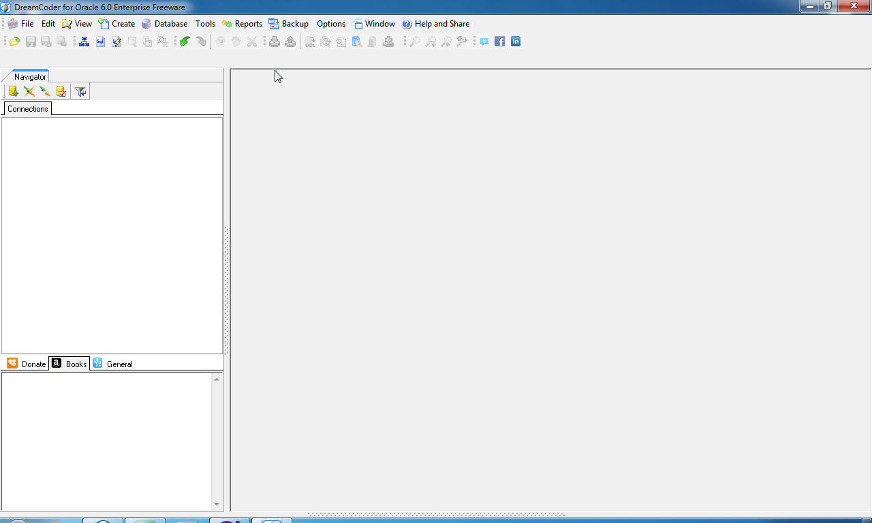The width and height of the screenshot is (872, 523).
Task: Open the Create menu
Action: click(x=116, y=24)
